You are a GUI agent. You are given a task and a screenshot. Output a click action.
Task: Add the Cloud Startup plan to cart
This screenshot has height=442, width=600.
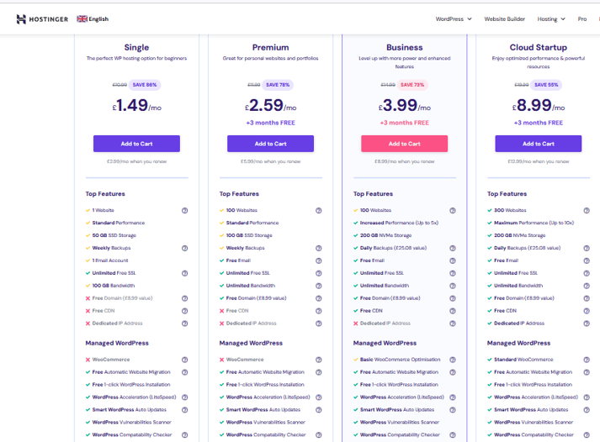point(539,144)
